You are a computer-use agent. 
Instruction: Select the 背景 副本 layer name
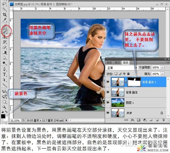[x=132, y=92]
